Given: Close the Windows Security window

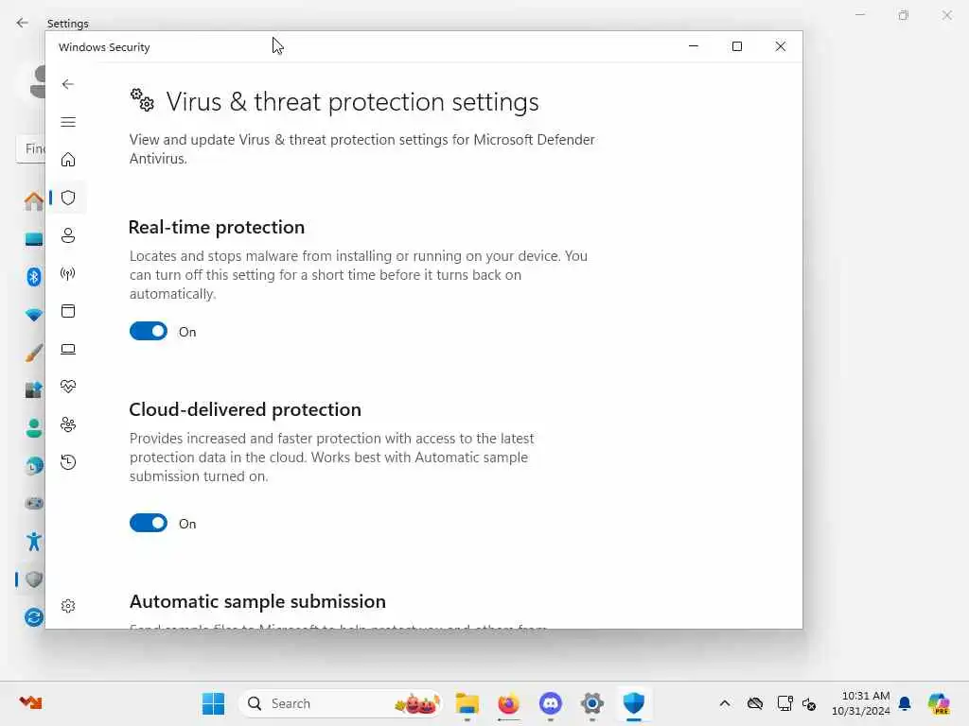Looking at the screenshot, I should [x=781, y=46].
